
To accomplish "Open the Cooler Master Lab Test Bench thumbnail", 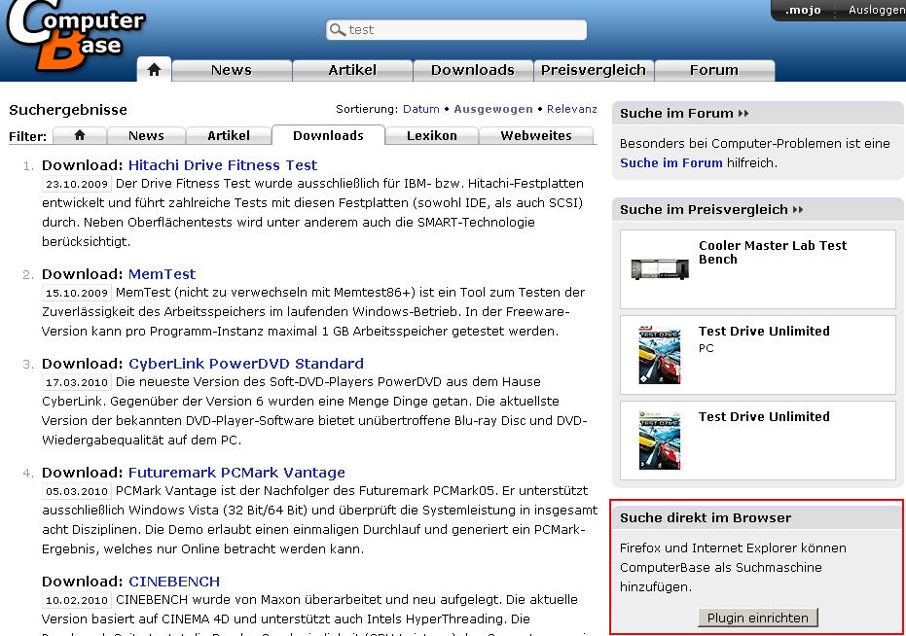I will (x=660, y=269).
